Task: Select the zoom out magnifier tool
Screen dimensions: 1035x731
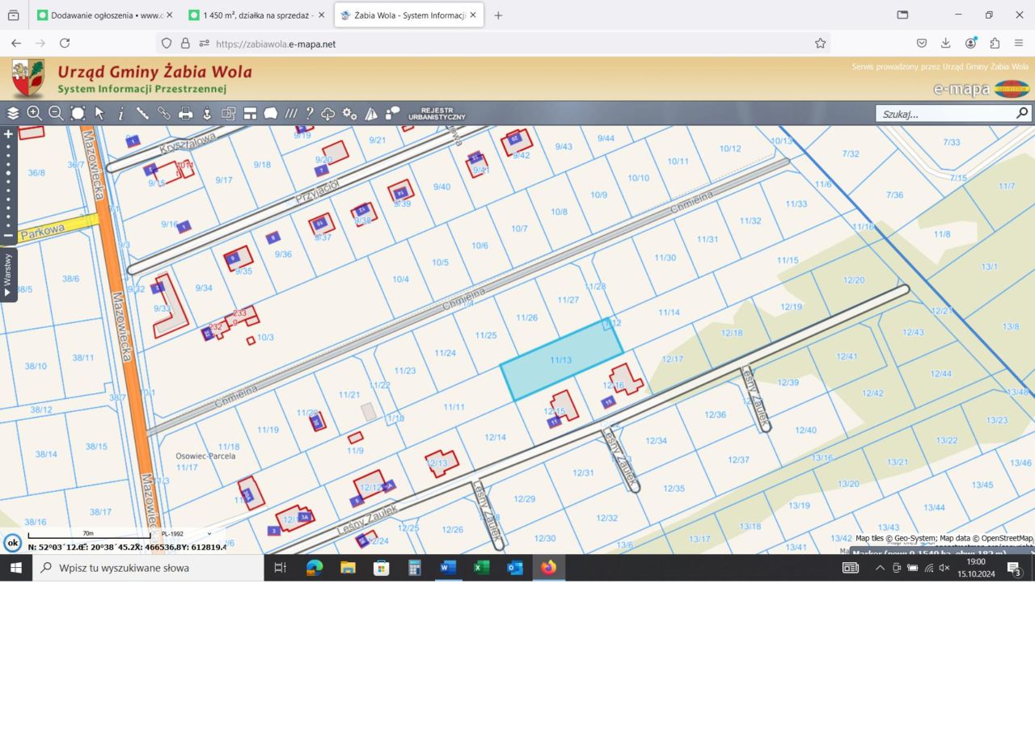Action: click(x=56, y=114)
